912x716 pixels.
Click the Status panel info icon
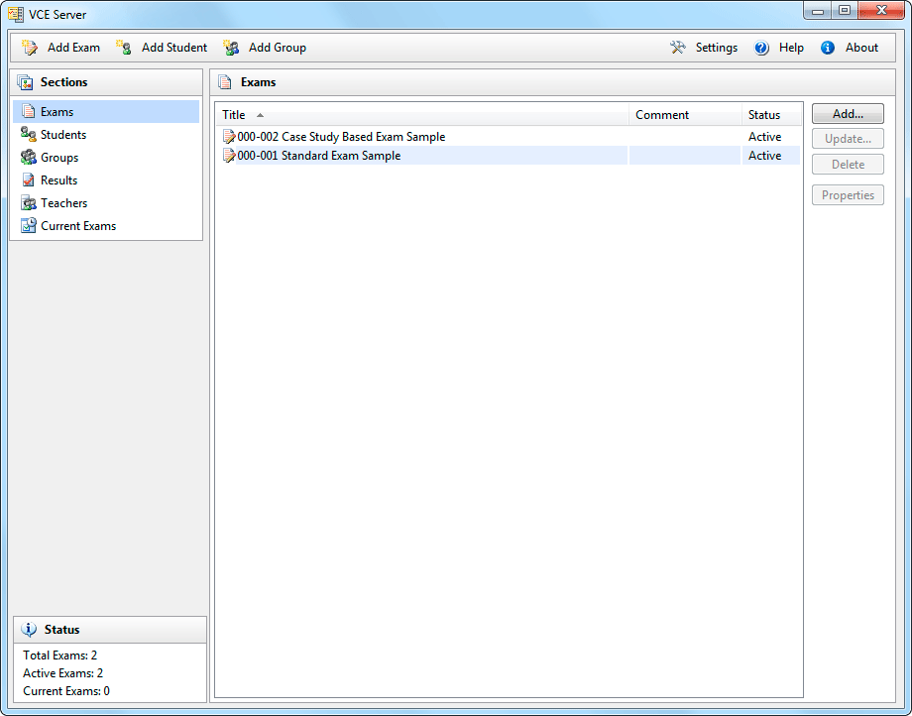[x=29, y=630]
